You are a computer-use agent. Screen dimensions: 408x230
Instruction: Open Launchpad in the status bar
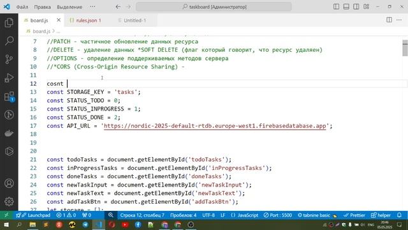[33, 215]
